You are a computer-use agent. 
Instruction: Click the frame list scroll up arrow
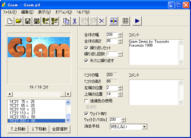(68, 102)
